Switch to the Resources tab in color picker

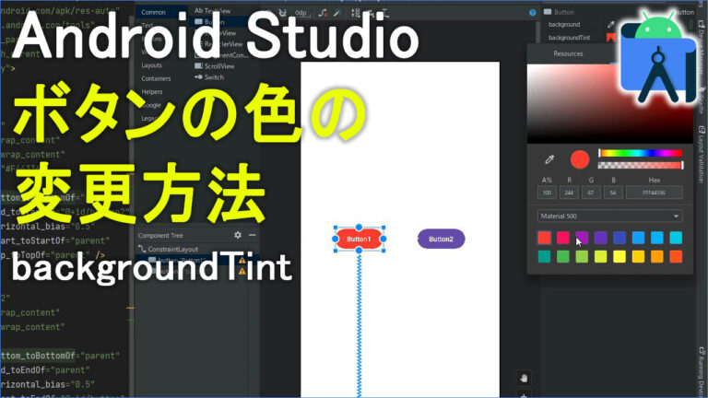(x=568, y=53)
